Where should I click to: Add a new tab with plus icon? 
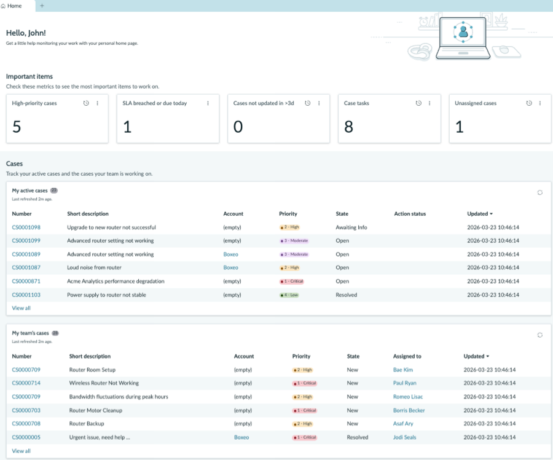42,6
